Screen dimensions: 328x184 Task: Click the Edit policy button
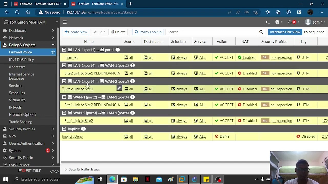(99, 32)
